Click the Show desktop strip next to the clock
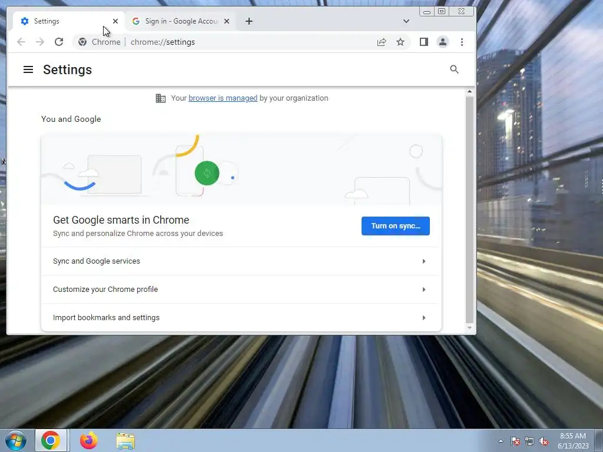Screen dimensions: 603x452 point(599,440)
